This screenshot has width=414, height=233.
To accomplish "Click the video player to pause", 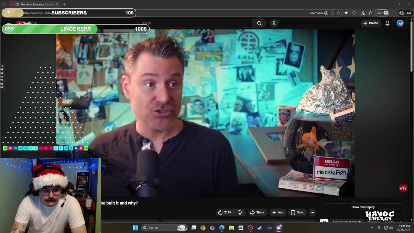I will click(x=205, y=113).
